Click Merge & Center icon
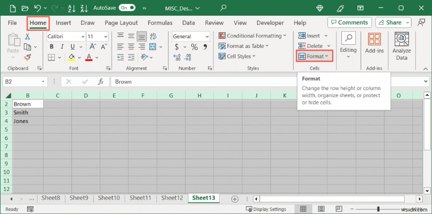432x214 pixels. (x=153, y=47)
